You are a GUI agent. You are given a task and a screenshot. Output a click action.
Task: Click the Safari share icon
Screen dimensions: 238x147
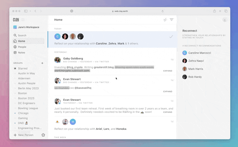tap(214, 11)
